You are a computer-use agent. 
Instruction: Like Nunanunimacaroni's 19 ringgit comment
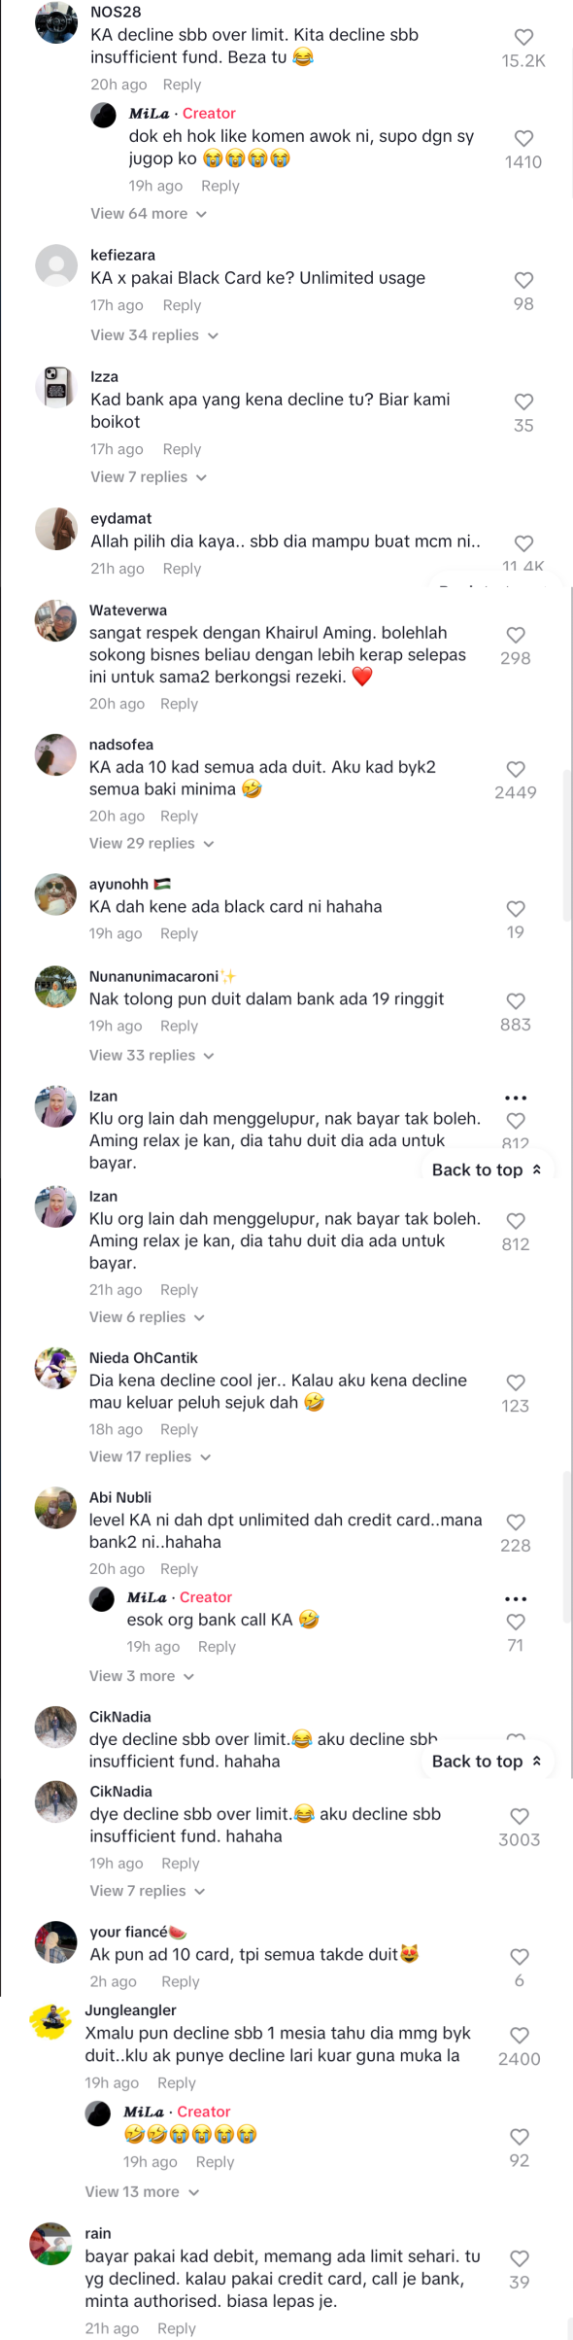[516, 1001]
